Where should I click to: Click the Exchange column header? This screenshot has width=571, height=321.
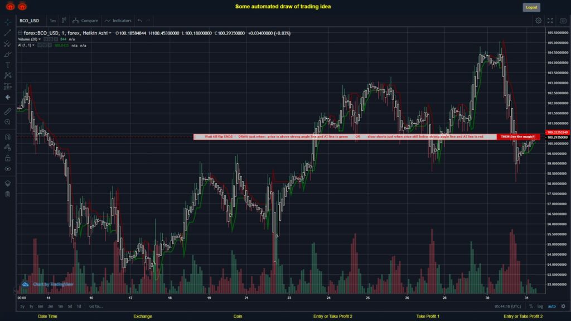click(142, 317)
